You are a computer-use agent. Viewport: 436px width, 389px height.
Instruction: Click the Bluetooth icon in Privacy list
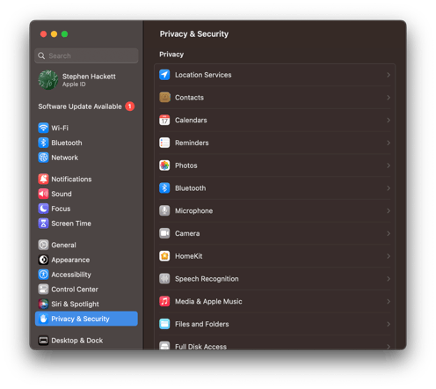point(164,188)
